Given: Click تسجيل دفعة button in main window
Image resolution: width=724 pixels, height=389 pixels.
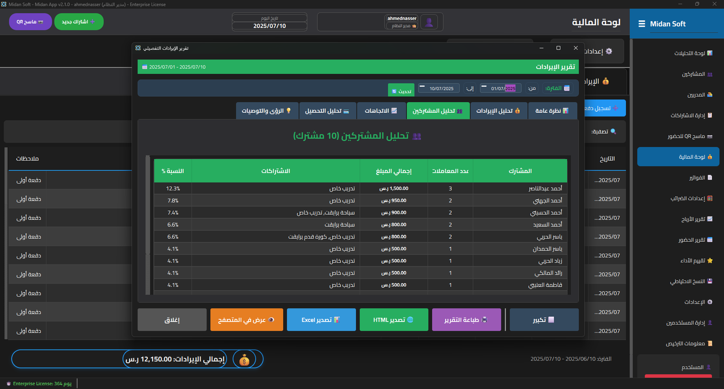Looking at the screenshot, I should tap(605, 108).
